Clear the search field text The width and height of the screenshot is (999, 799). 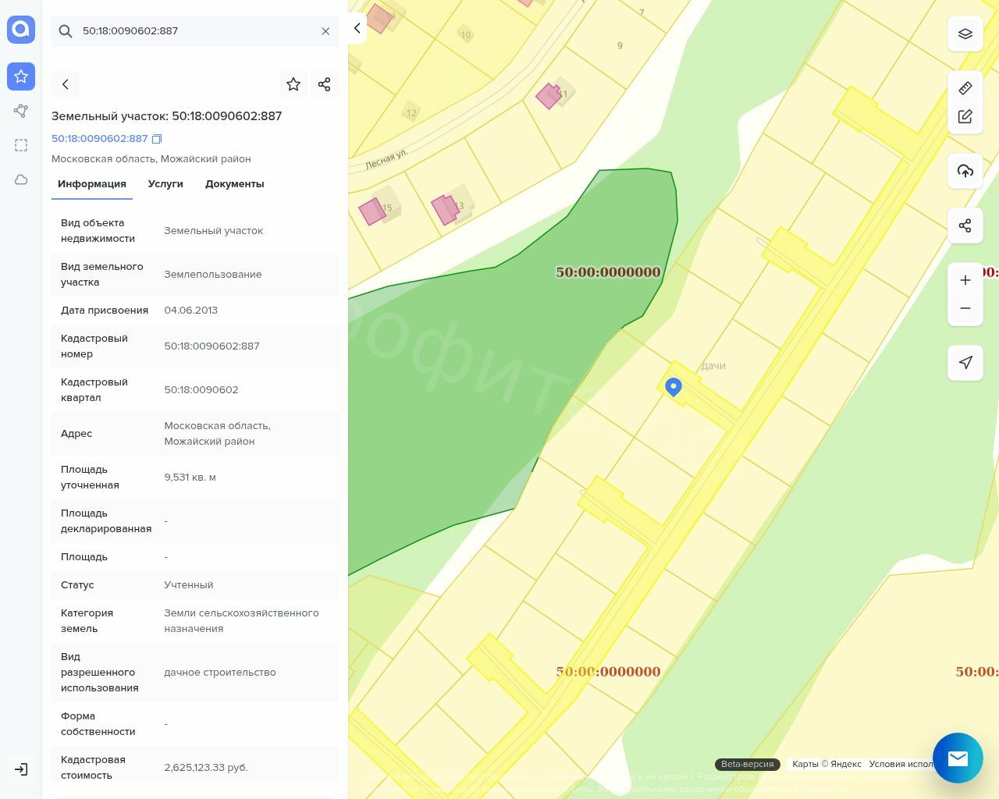click(325, 31)
